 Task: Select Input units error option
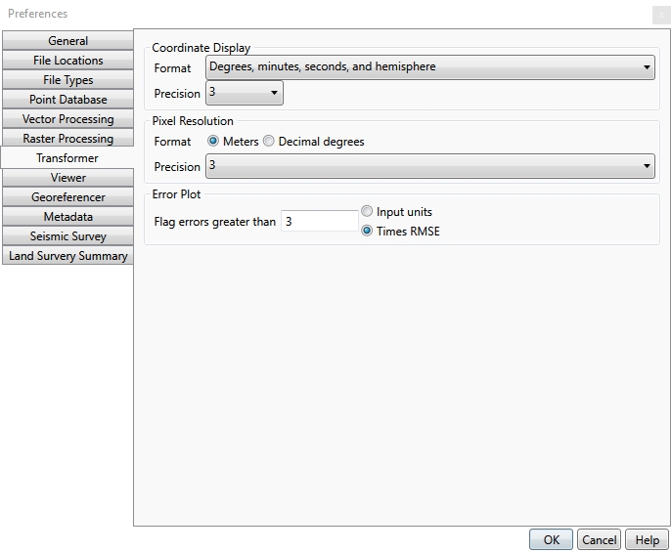tap(367, 212)
